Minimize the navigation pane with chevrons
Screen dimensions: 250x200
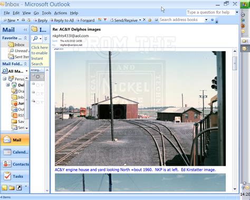[25, 30]
